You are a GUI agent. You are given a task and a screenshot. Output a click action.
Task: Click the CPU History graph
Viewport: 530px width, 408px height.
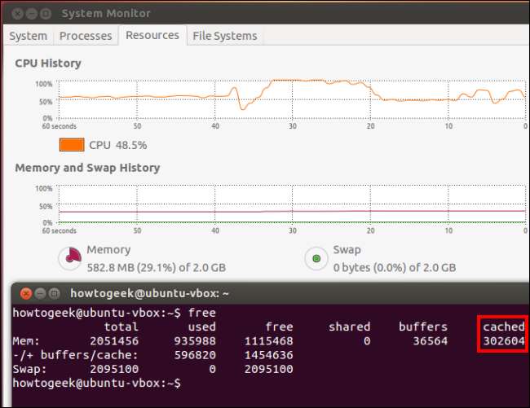tap(292, 101)
